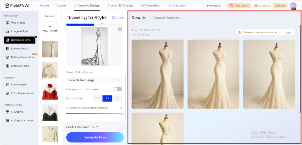The height and width of the screenshot is (145, 302).
Task: Open the black and white jacket thumbnail
Action: tap(50, 113)
